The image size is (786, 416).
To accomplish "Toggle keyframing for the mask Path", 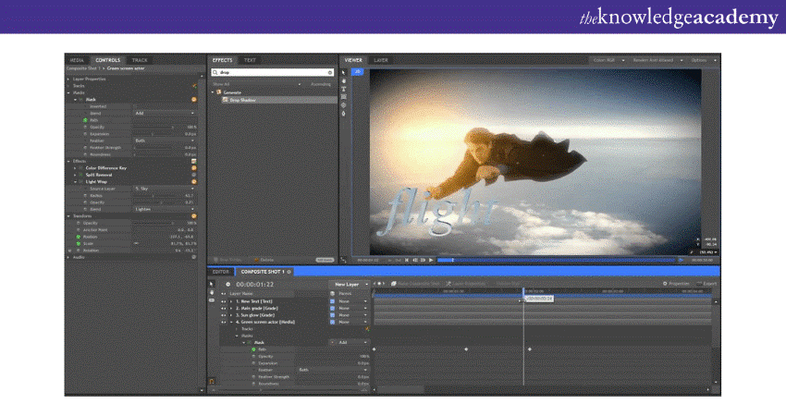I will [x=84, y=120].
